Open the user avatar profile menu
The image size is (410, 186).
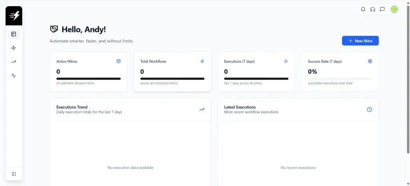click(394, 9)
